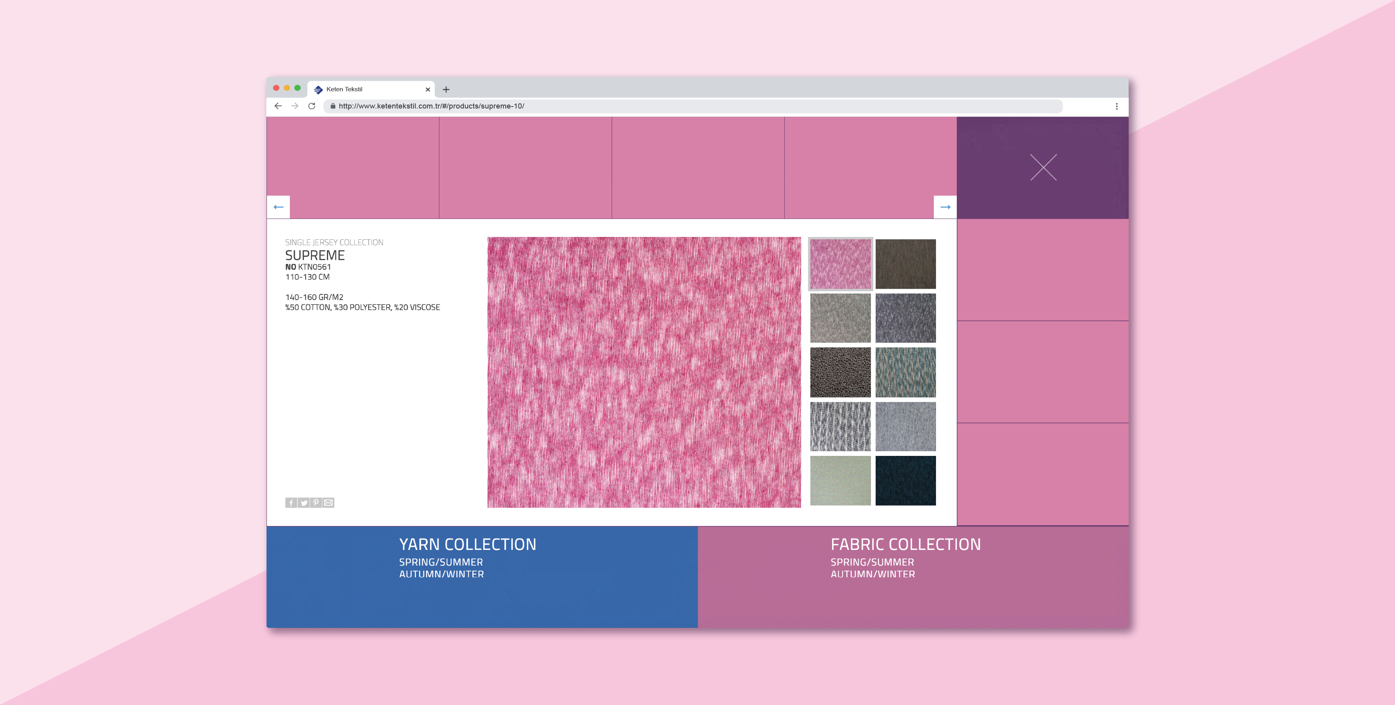Select the dark blue-grey melange swatch

coord(905,318)
